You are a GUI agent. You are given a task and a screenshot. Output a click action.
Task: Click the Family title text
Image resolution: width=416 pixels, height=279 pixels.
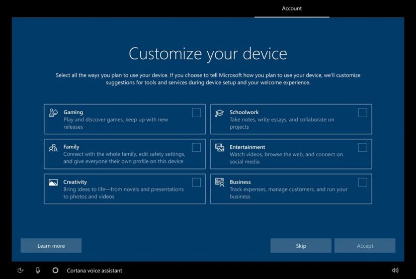click(x=71, y=147)
